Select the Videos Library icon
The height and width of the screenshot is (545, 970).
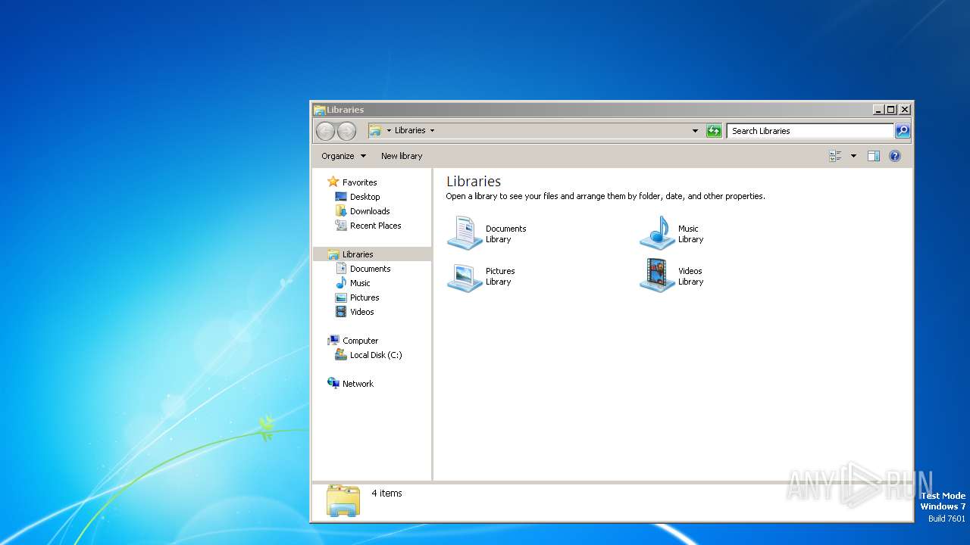coord(657,276)
